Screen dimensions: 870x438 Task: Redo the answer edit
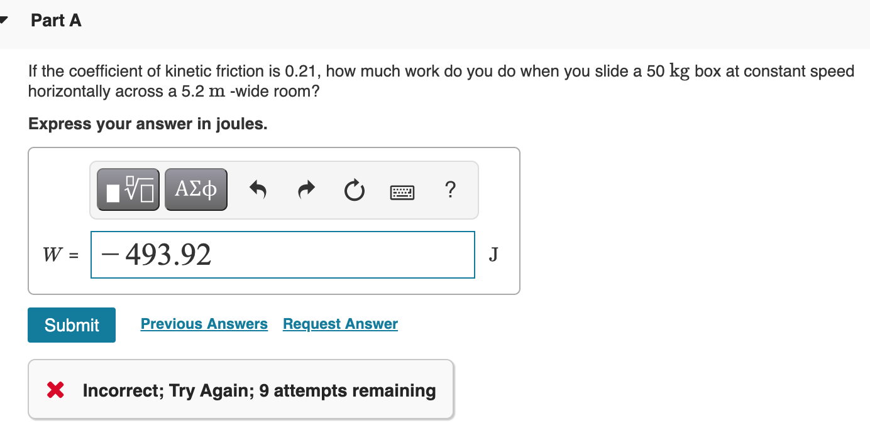(306, 190)
